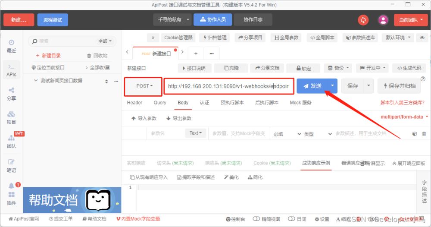Switch to the 预执行脚本 tab

pos(232,103)
